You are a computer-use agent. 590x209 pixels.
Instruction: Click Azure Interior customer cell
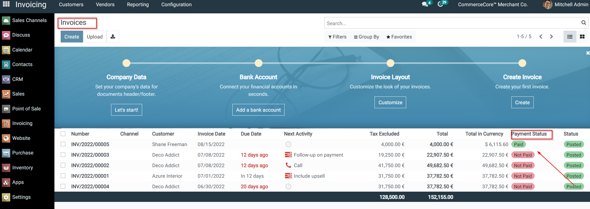pos(167,176)
